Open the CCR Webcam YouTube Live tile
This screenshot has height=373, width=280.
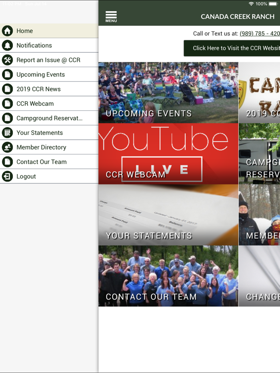168,154
